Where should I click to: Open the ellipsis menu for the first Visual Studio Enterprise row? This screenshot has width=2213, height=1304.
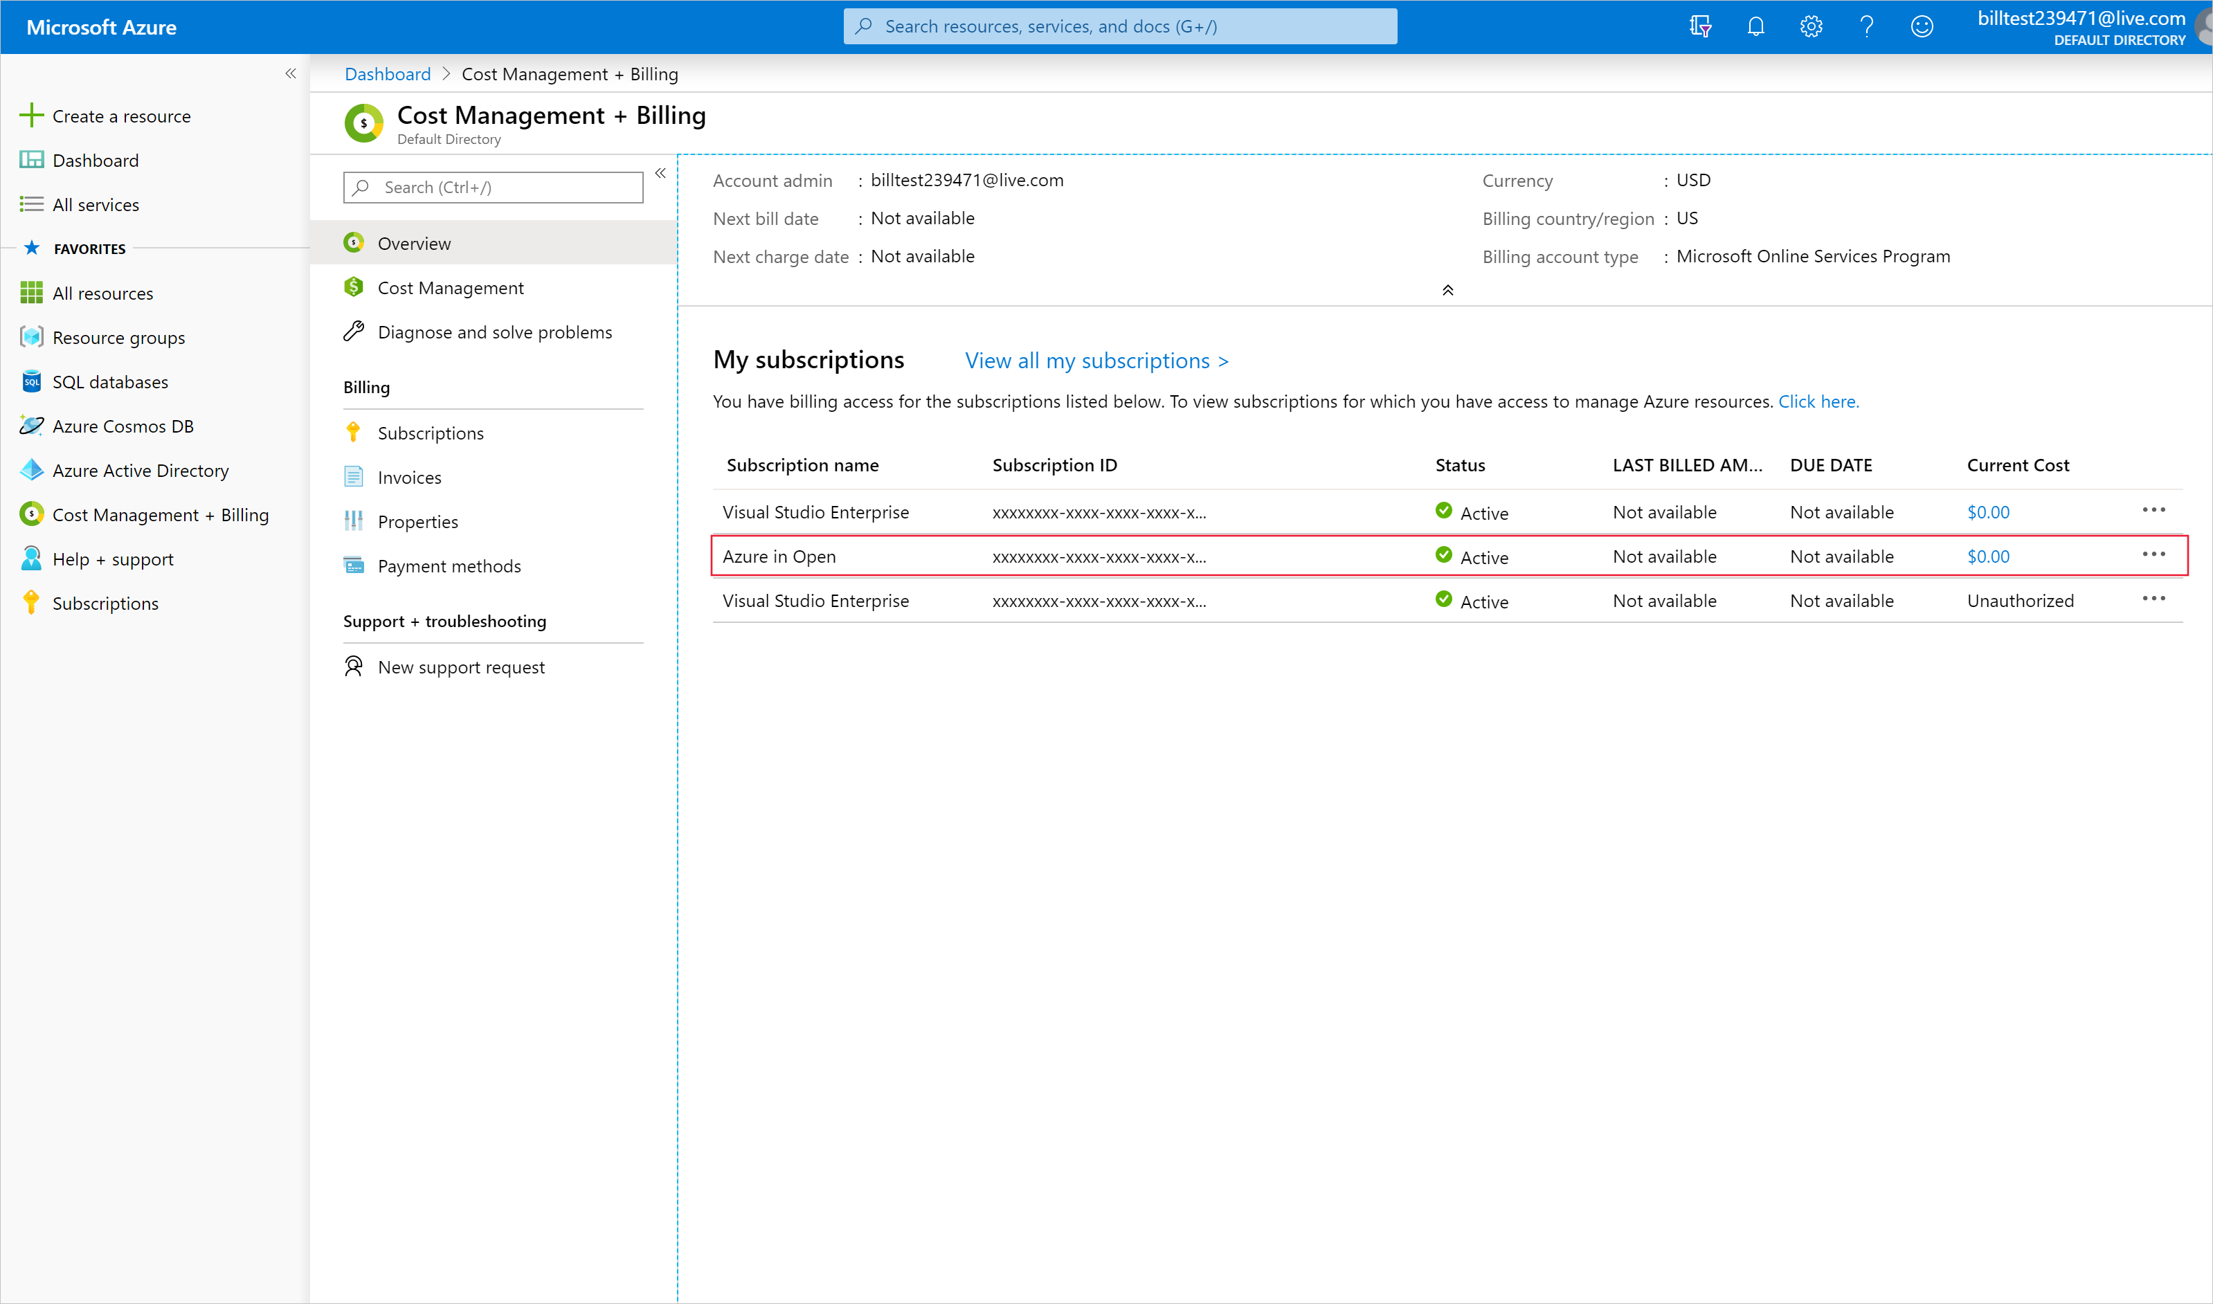coord(2153,511)
